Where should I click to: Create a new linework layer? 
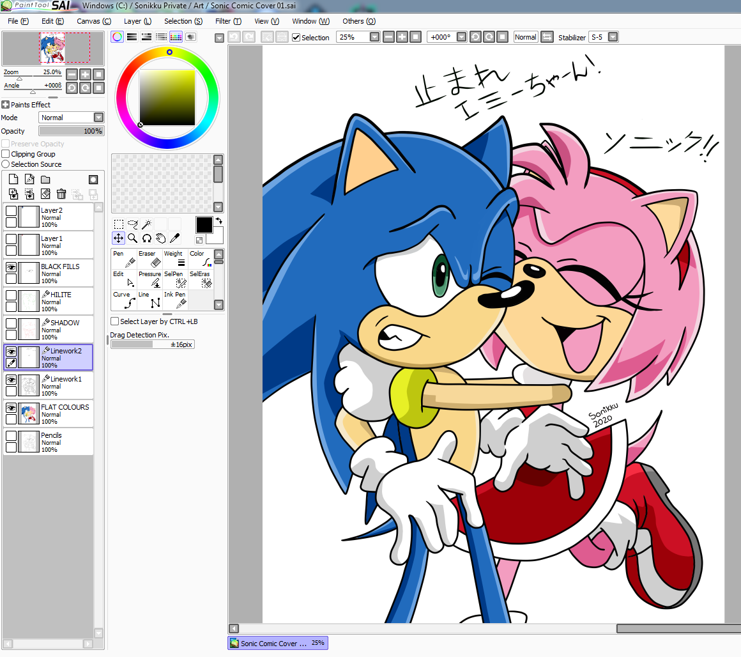(29, 179)
